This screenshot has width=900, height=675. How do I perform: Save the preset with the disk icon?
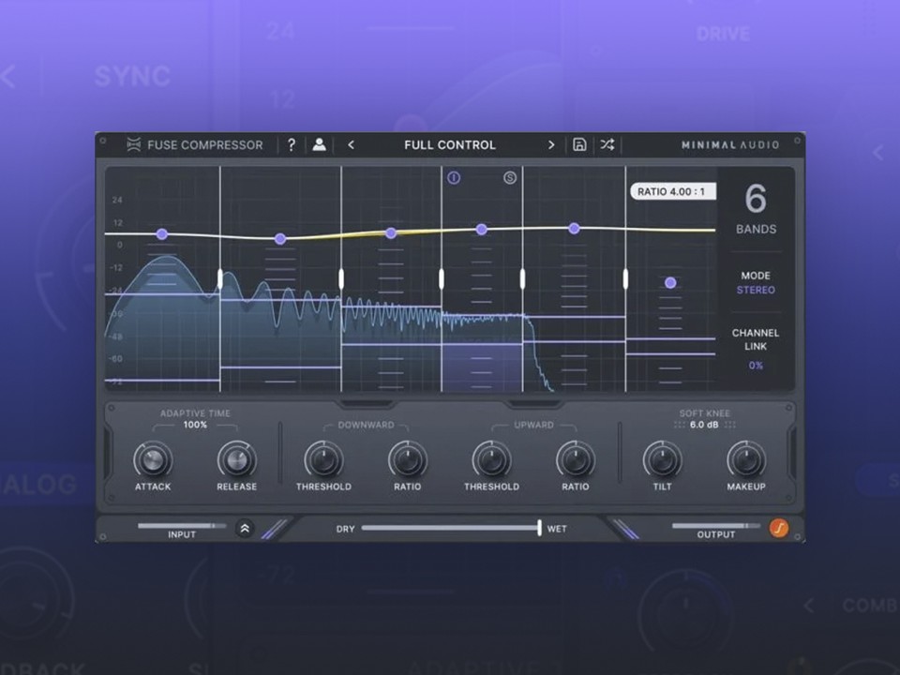click(579, 144)
